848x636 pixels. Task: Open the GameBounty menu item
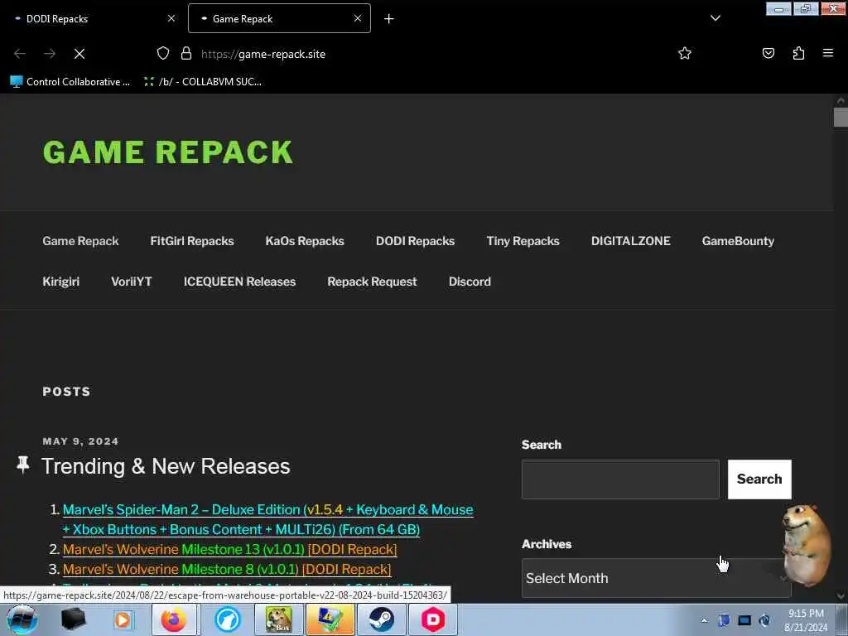click(x=738, y=241)
